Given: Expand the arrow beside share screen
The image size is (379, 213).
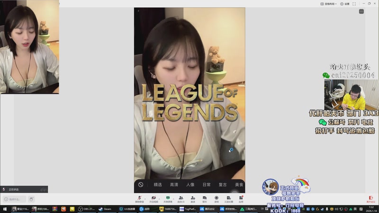Looking at the screenshot, I should [x=174, y=198].
